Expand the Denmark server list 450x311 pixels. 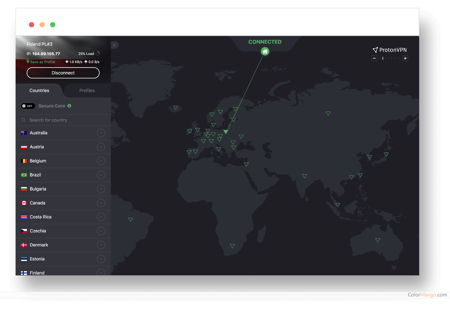[101, 245]
